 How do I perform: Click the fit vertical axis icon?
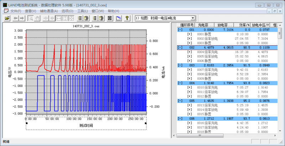click(65, 18)
